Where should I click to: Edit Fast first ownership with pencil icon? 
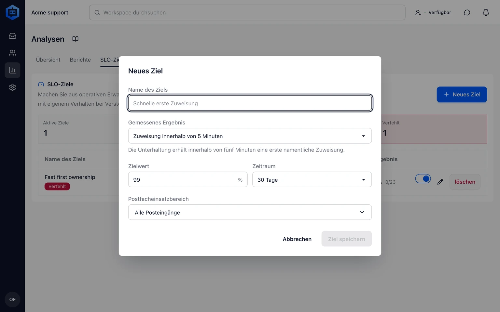click(x=440, y=182)
